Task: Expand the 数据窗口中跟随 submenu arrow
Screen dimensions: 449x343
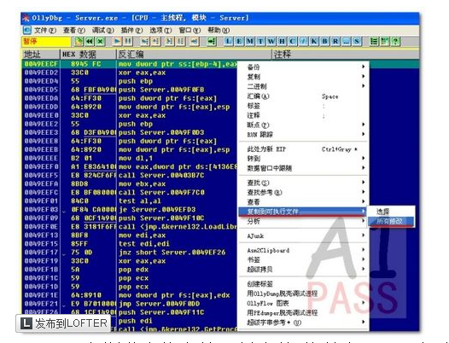Action: [x=363, y=168]
